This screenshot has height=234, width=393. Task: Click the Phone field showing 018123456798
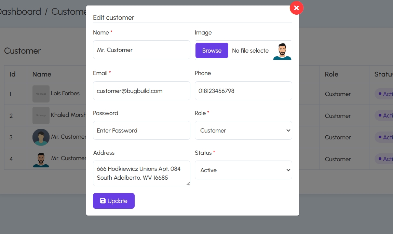(x=243, y=91)
